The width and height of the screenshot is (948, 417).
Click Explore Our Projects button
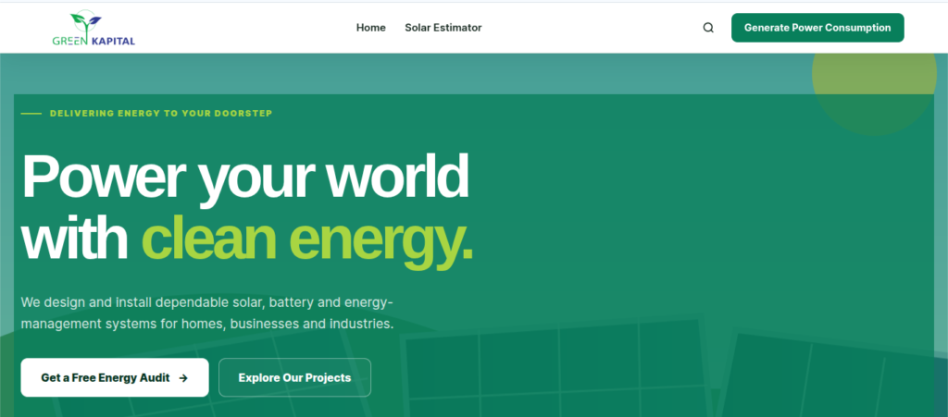point(294,378)
